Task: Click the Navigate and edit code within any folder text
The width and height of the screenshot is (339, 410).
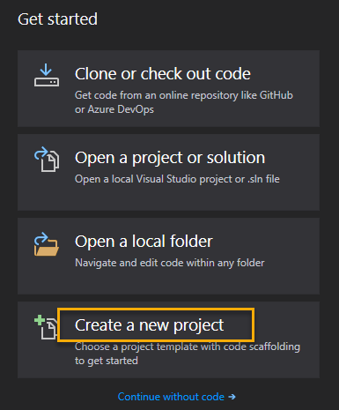Action: point(170,263)
